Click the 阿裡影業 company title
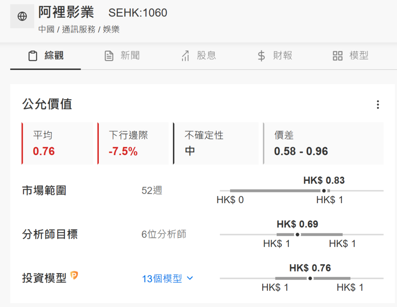This screenshot has width=397, height=307. coord(66,12)
